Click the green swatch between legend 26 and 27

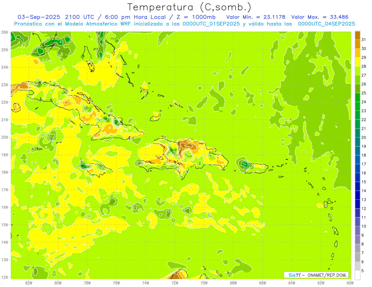pos(357,80)
